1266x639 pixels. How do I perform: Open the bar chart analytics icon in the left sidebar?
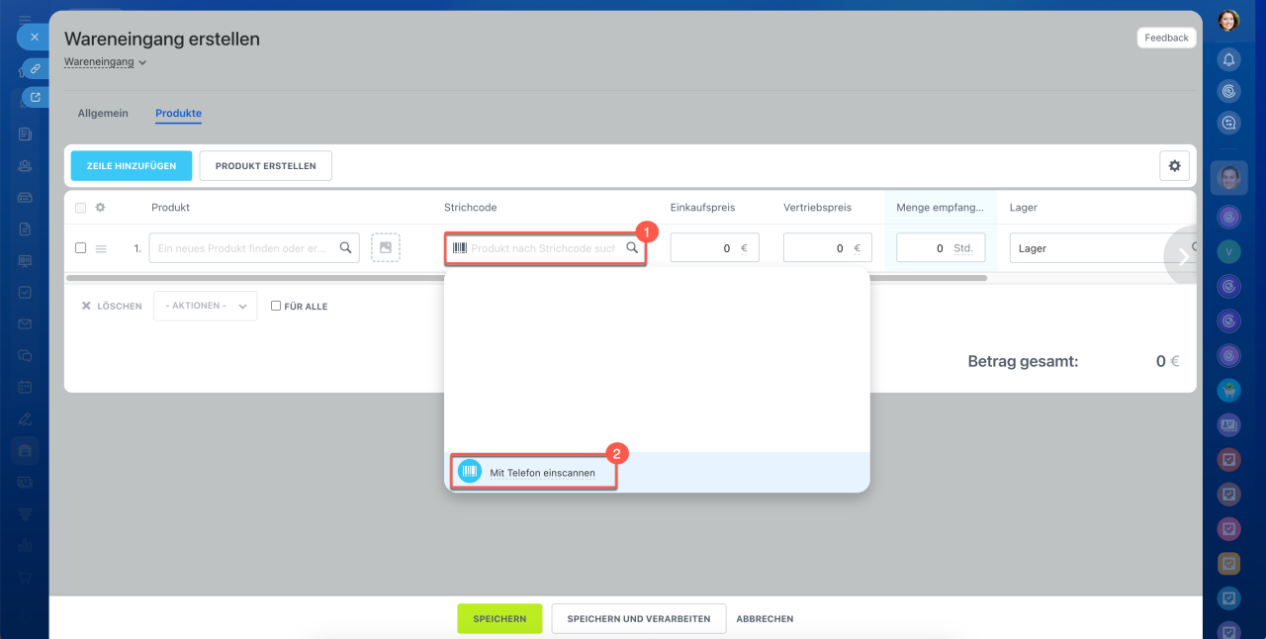click(x=25, y=545)
